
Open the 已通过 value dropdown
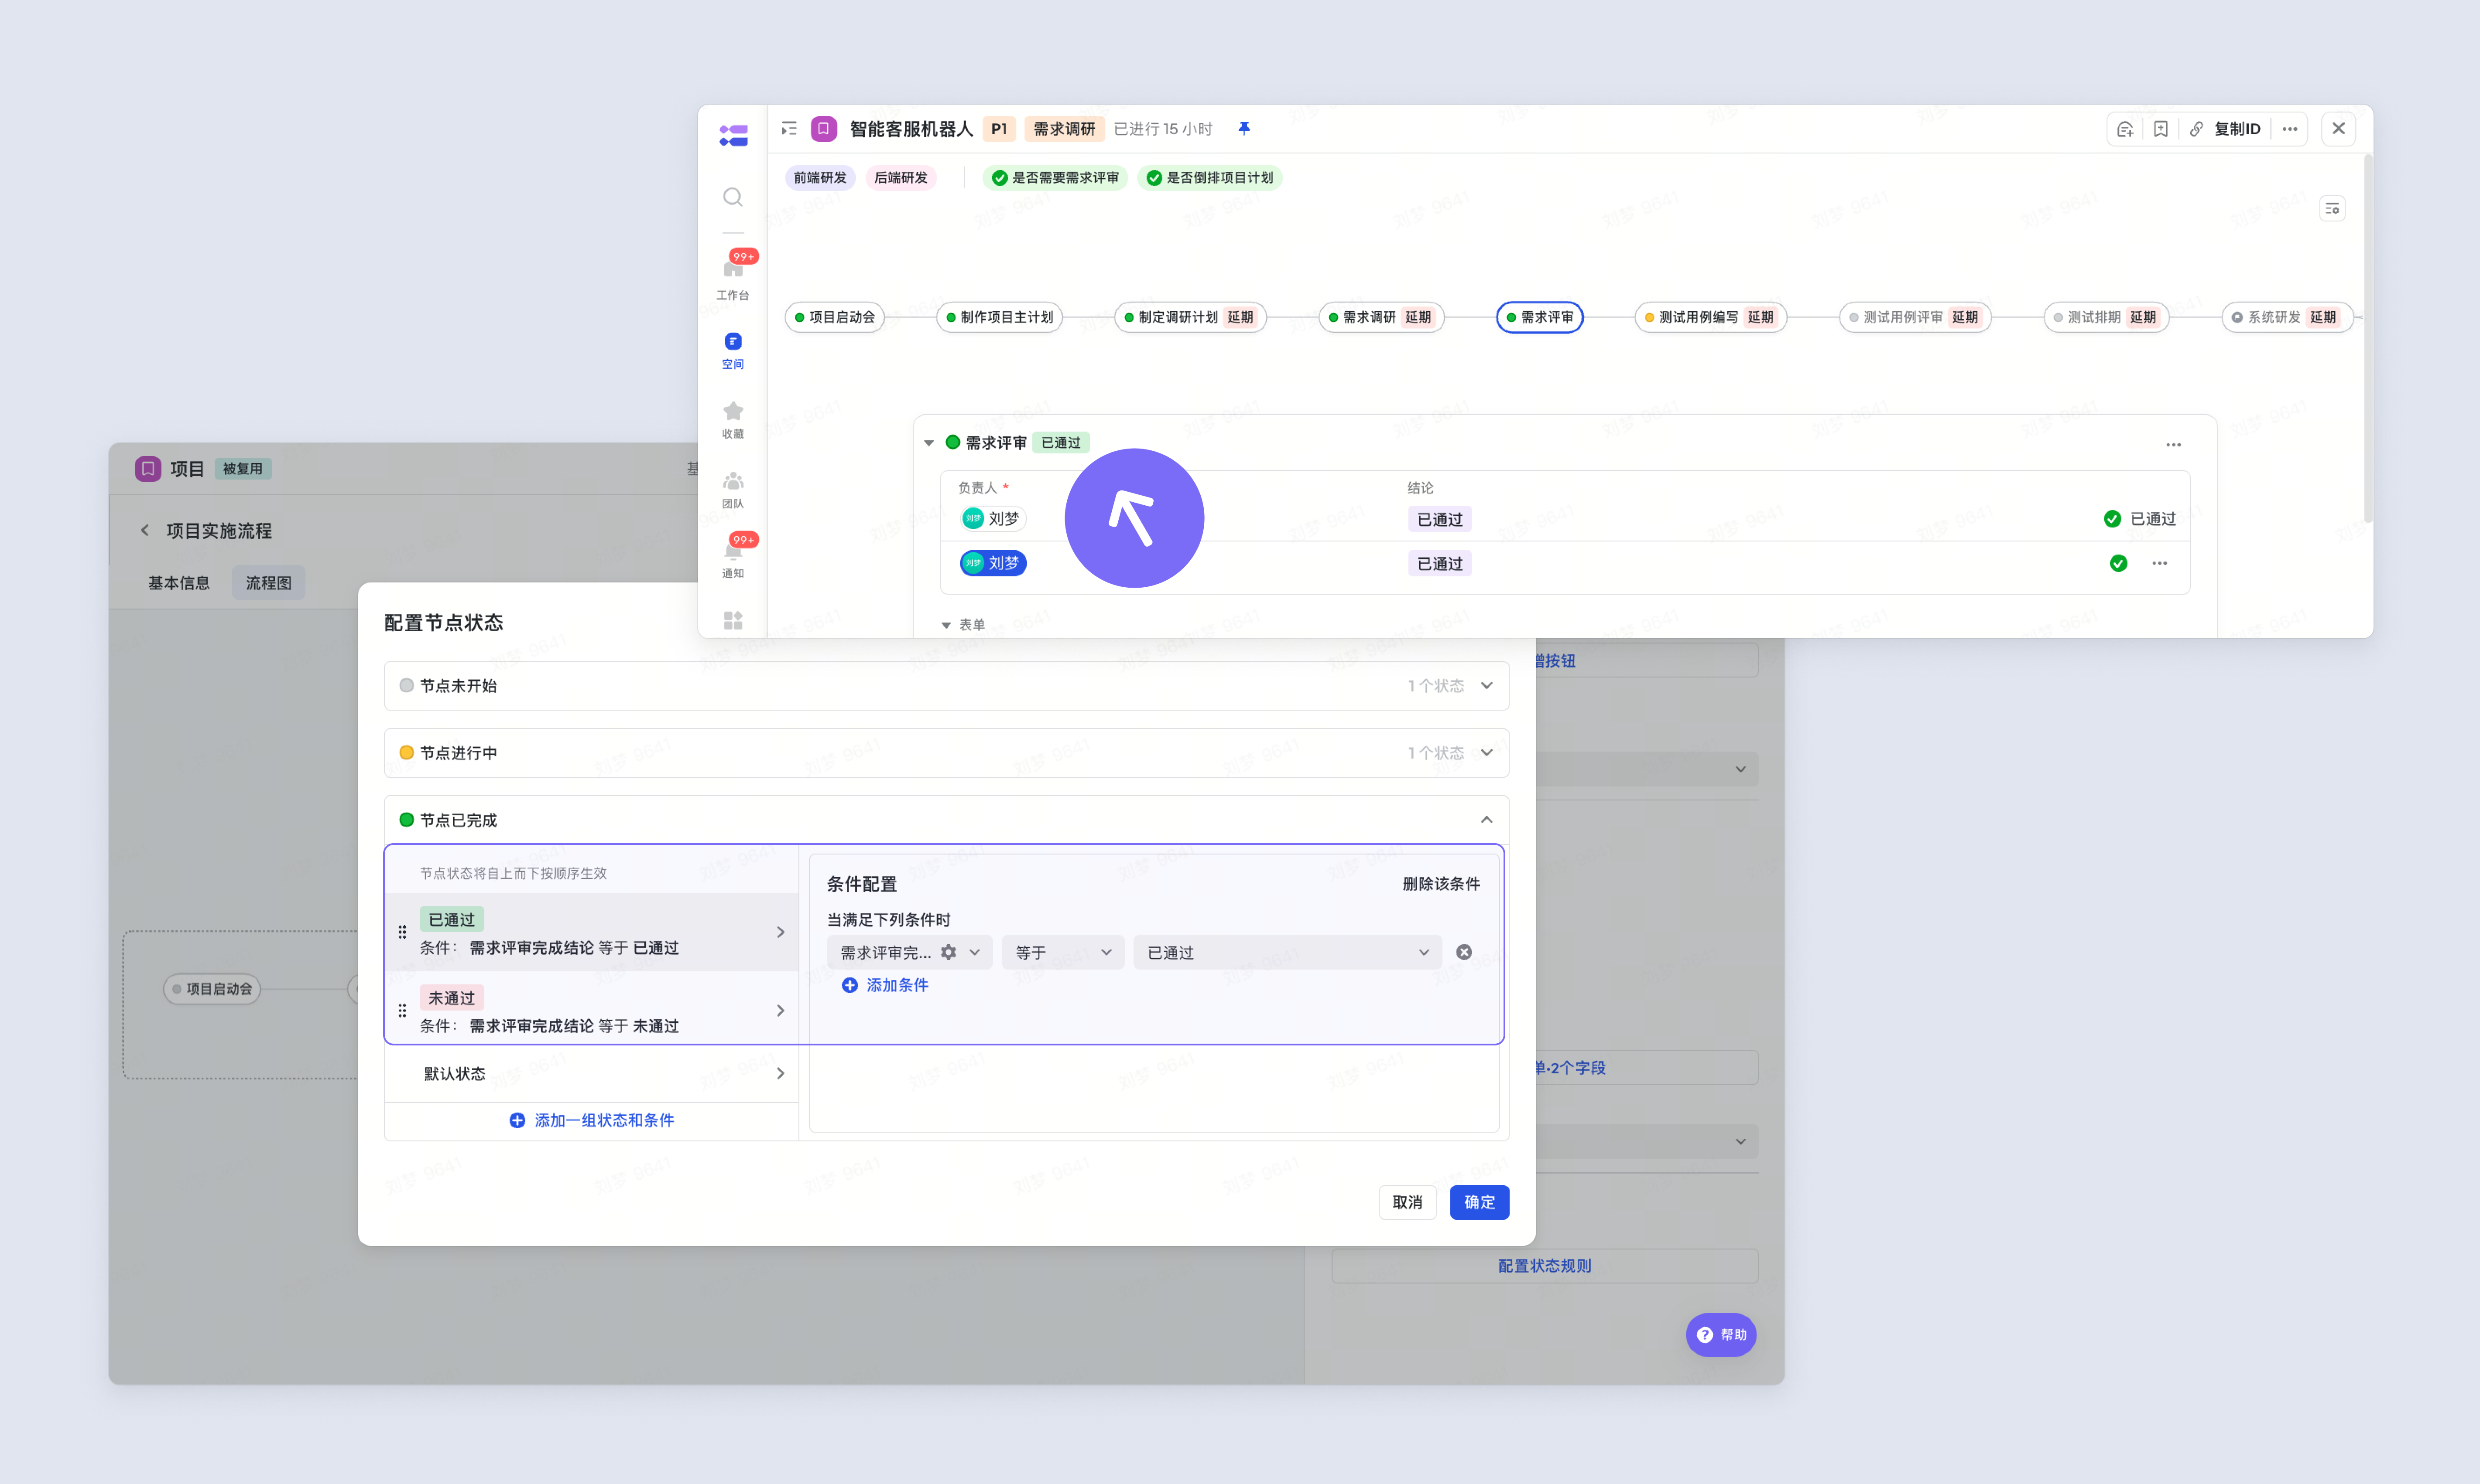(x=1287, y=952)
